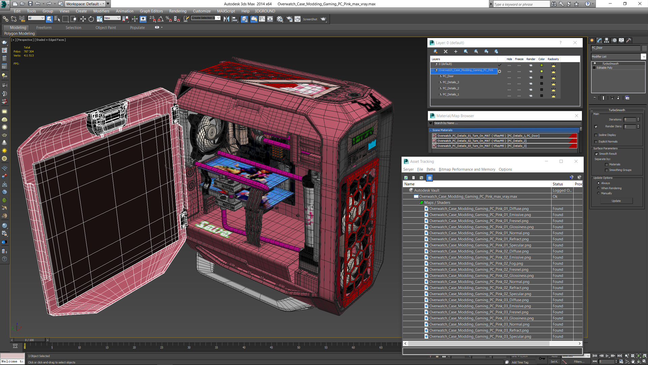Open the Create command panel tab
The width and height of the screenshot is (648, 365).
[x=592, y=40]
